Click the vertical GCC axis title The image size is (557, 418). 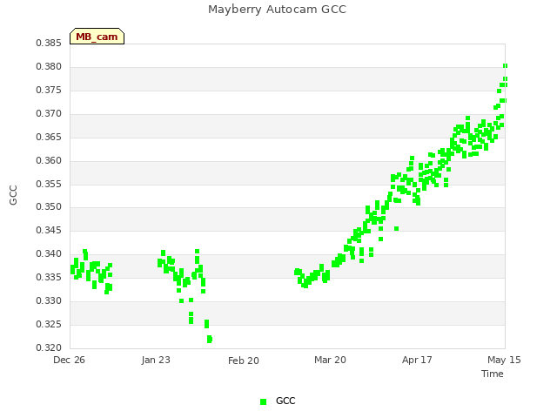click(x=13, y=195)
